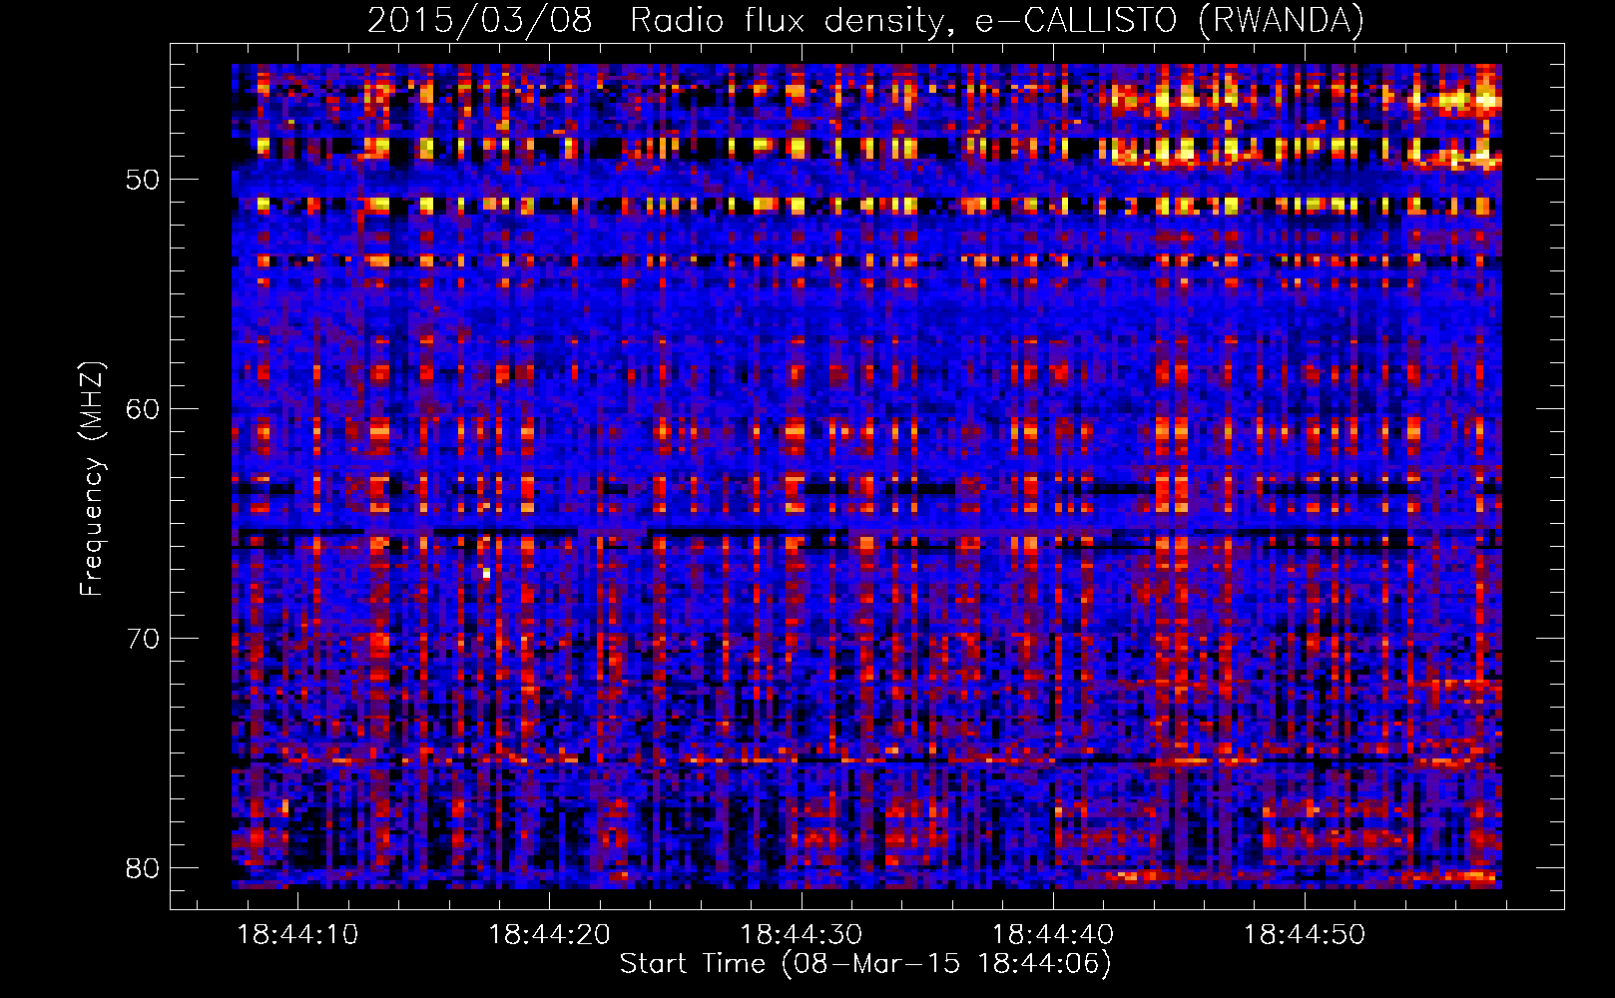
Task: Click the 18:44:20 time tick label
Action: (x=550, y=934)
